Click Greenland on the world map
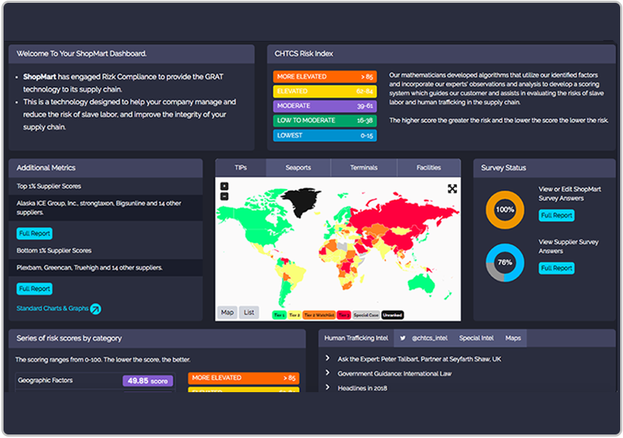 click(x=303, y=200)
